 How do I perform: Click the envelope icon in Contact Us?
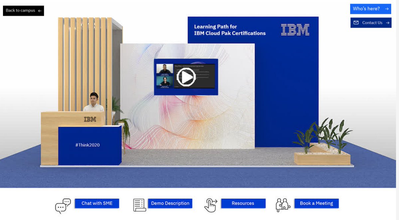click(356, 23)
